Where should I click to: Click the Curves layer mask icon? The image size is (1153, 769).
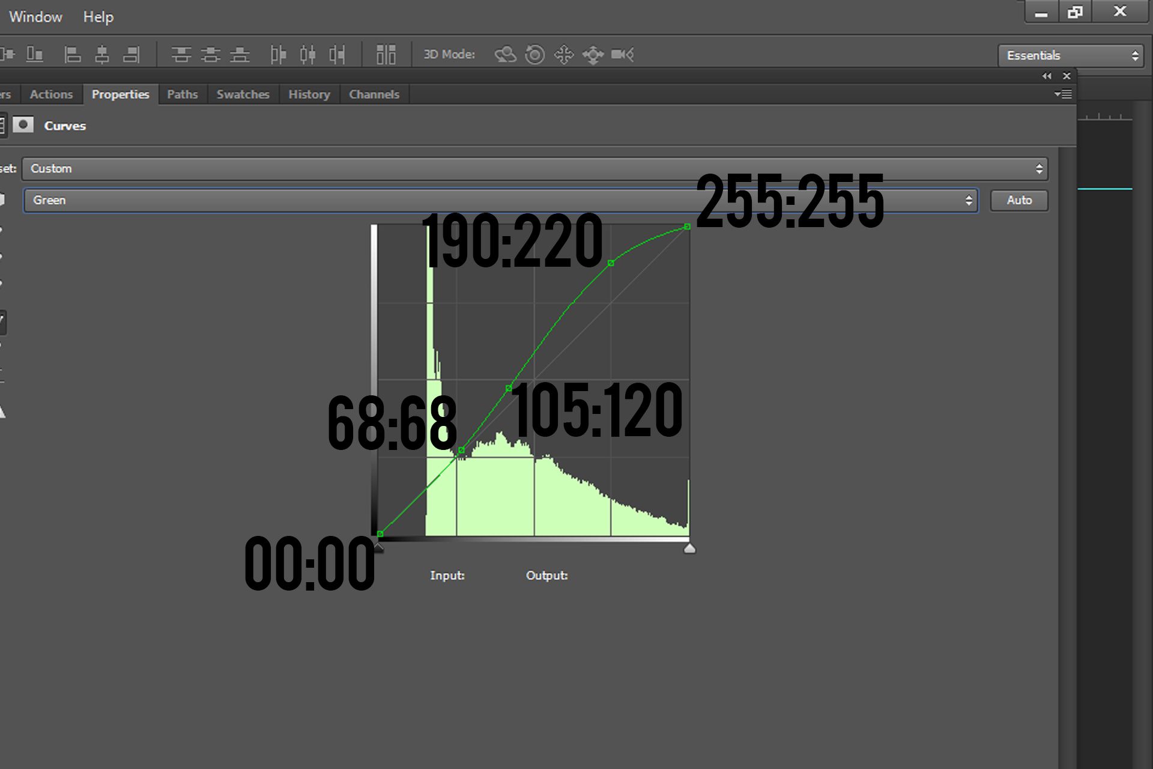23,125
